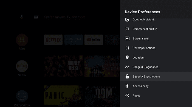192x107 pixels.
Task: Open Usage & Diagnostics entry
Action: pos(156,67)
